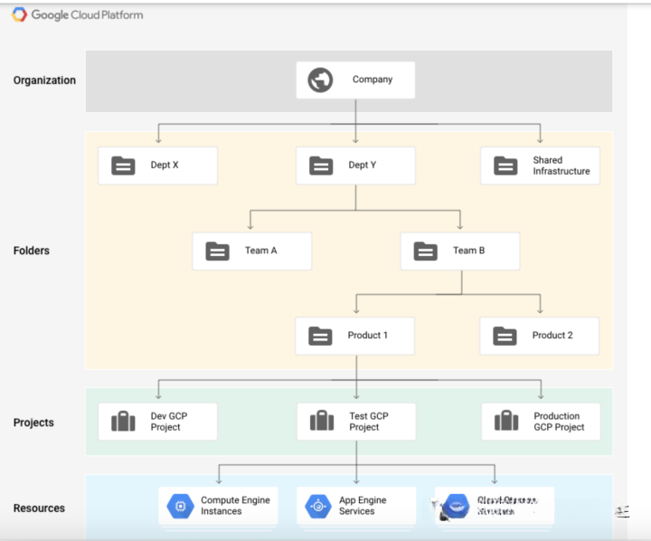
Task: Select the App Engine Services label
Action: [x=363, y=506]
